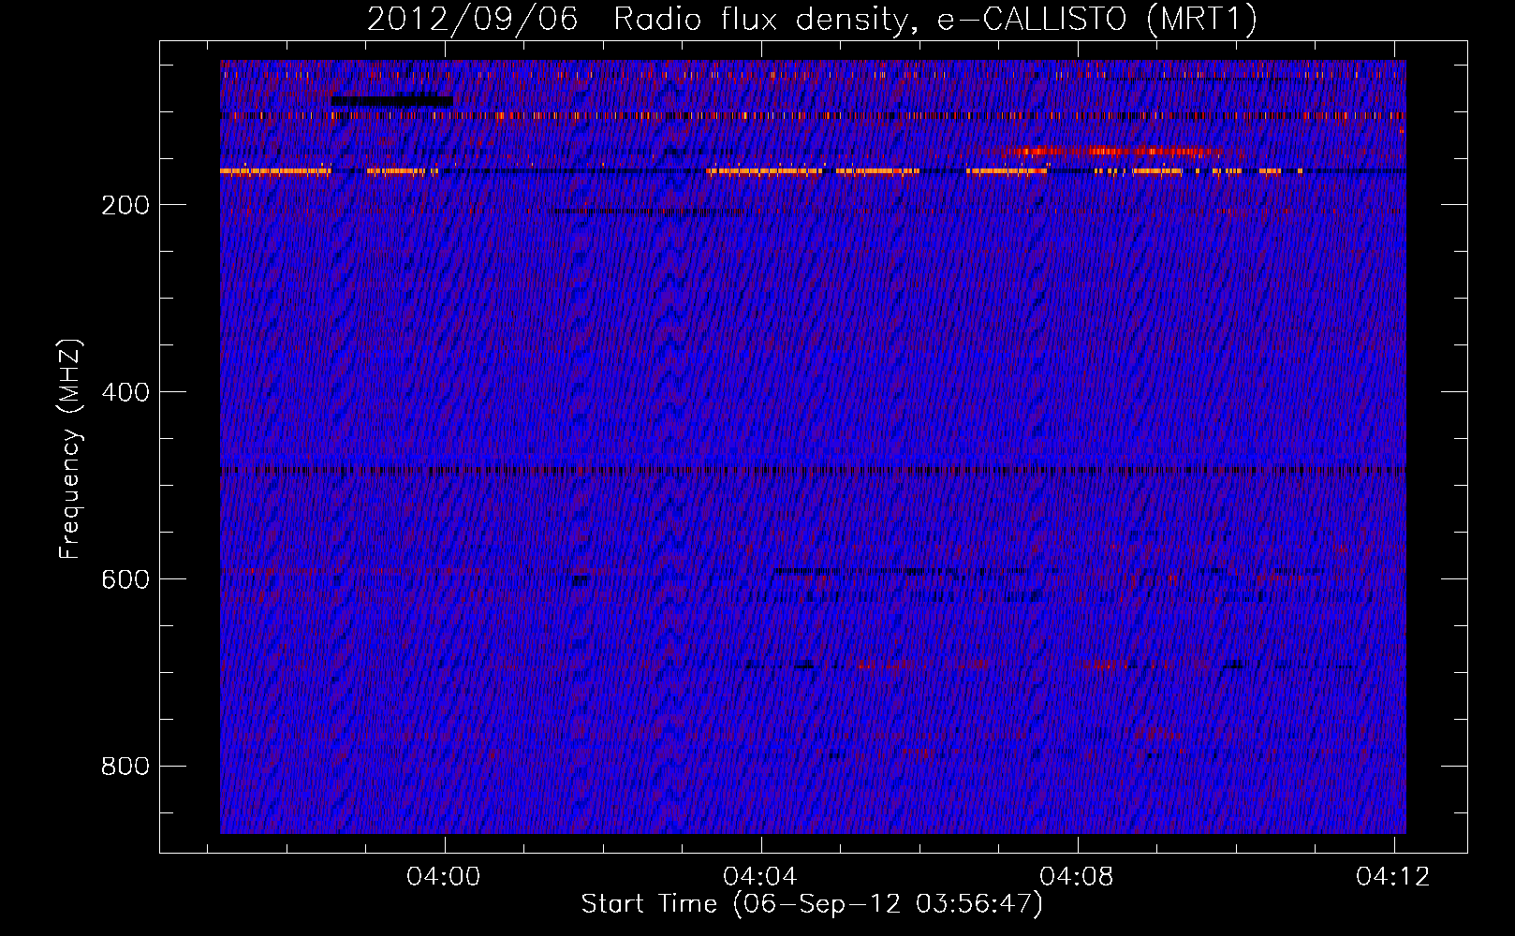Click the 04:00 time tick label

coord(444,876)
